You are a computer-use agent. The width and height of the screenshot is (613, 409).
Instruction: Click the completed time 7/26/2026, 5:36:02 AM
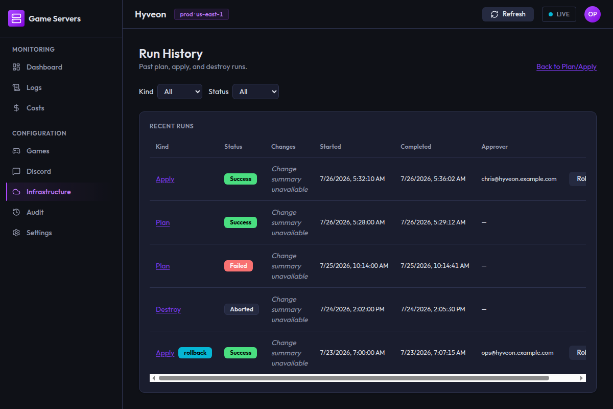(433, 179)
